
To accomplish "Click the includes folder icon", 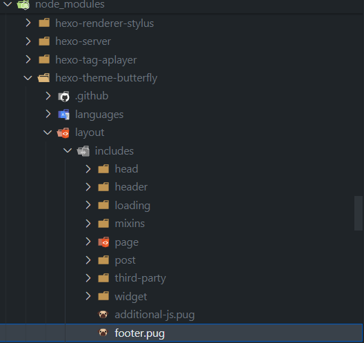I will [x=83, y=151].
